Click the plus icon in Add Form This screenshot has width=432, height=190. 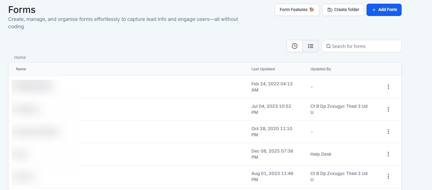(374, 10)
